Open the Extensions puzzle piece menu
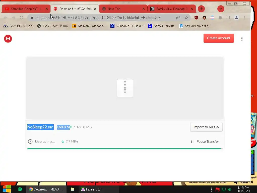257x193 pixels. [x=220, y=18]
